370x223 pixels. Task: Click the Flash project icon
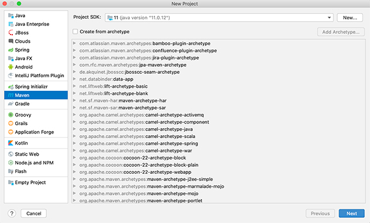coord(11,171)
